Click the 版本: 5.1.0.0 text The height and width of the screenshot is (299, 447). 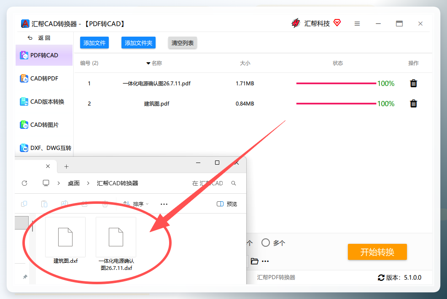tap(404, 278)
